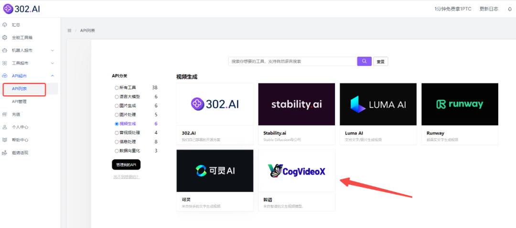Focus the tool search input field
516x228 pixels.
(x=292, y=62)
